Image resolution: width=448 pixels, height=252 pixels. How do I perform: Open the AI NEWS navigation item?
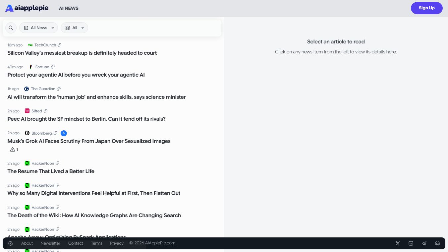pyautogui.click(x=69, y=8)
